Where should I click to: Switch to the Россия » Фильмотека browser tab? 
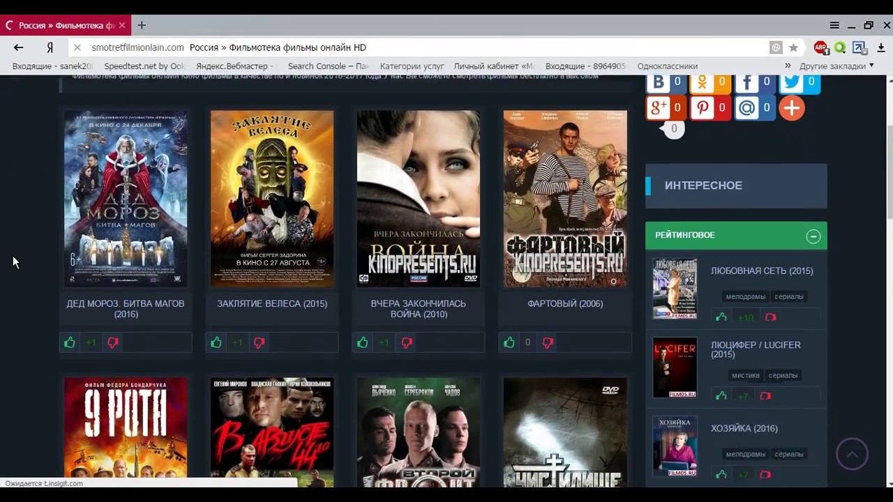63,25
